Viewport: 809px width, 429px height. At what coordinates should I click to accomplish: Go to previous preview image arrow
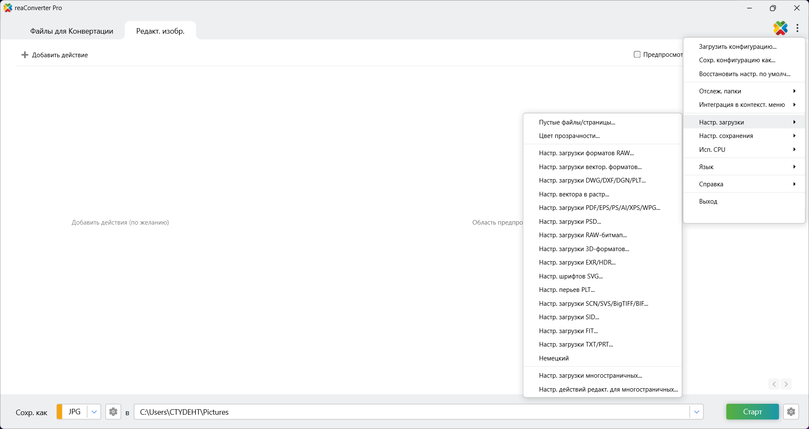(x=774, y=384)
